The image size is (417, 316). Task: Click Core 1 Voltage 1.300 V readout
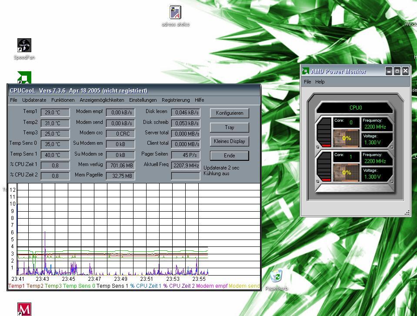pyautogui.click(x=377, y=174)
